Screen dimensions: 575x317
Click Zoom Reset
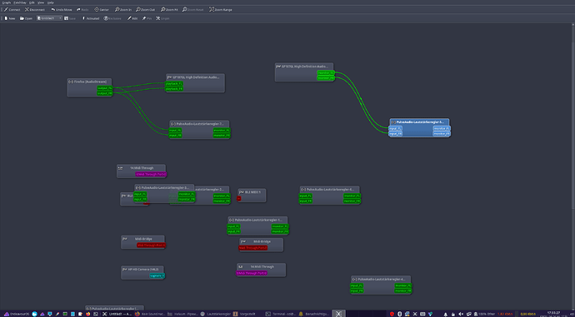[x=193, y=9]
